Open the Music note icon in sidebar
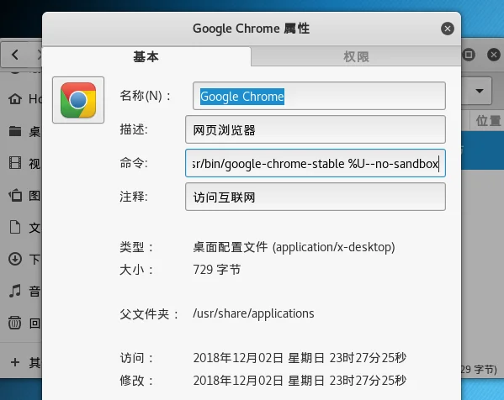The width and height of the screenshot is (504, 400). [15, 291]
